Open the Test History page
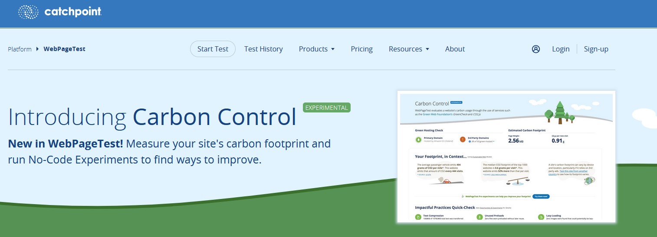657x237 pixels. coord(263,49)
